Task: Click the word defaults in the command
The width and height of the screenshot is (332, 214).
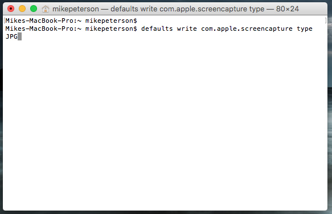Action: click(157, 28)
